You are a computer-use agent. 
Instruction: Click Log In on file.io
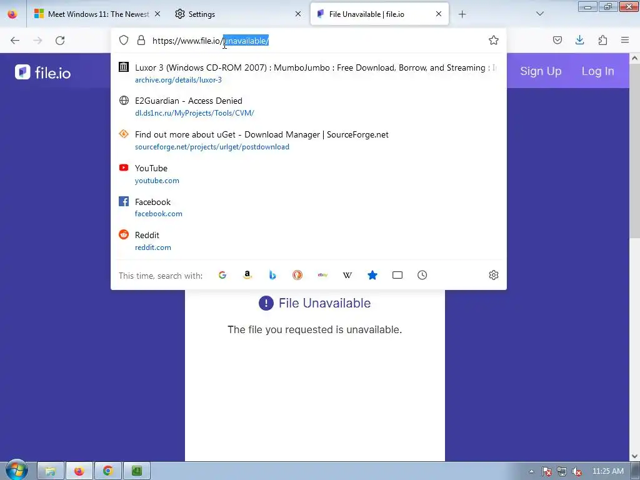[598, 71]
